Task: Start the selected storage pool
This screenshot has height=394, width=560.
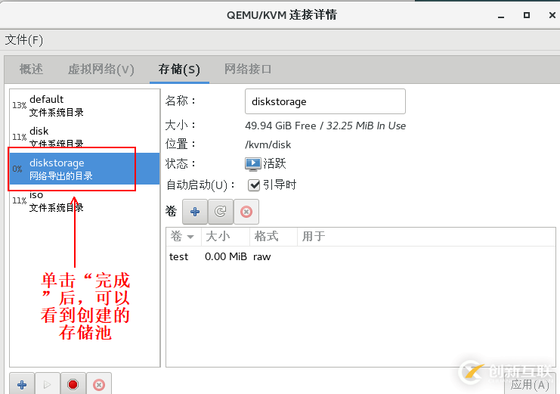Action: 47,384
